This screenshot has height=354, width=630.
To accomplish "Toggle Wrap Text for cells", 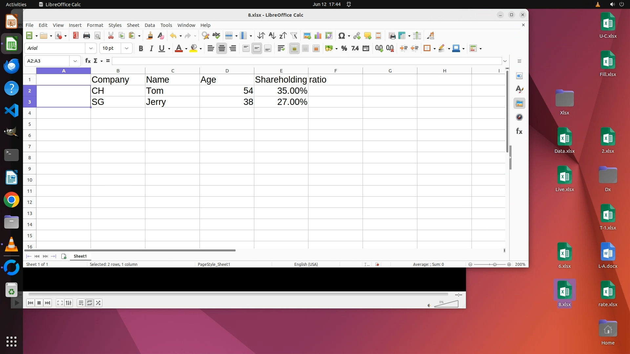I will (x=281, y=49).
